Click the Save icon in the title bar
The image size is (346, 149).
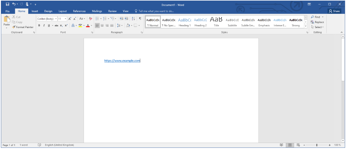[x=8, y=4]
